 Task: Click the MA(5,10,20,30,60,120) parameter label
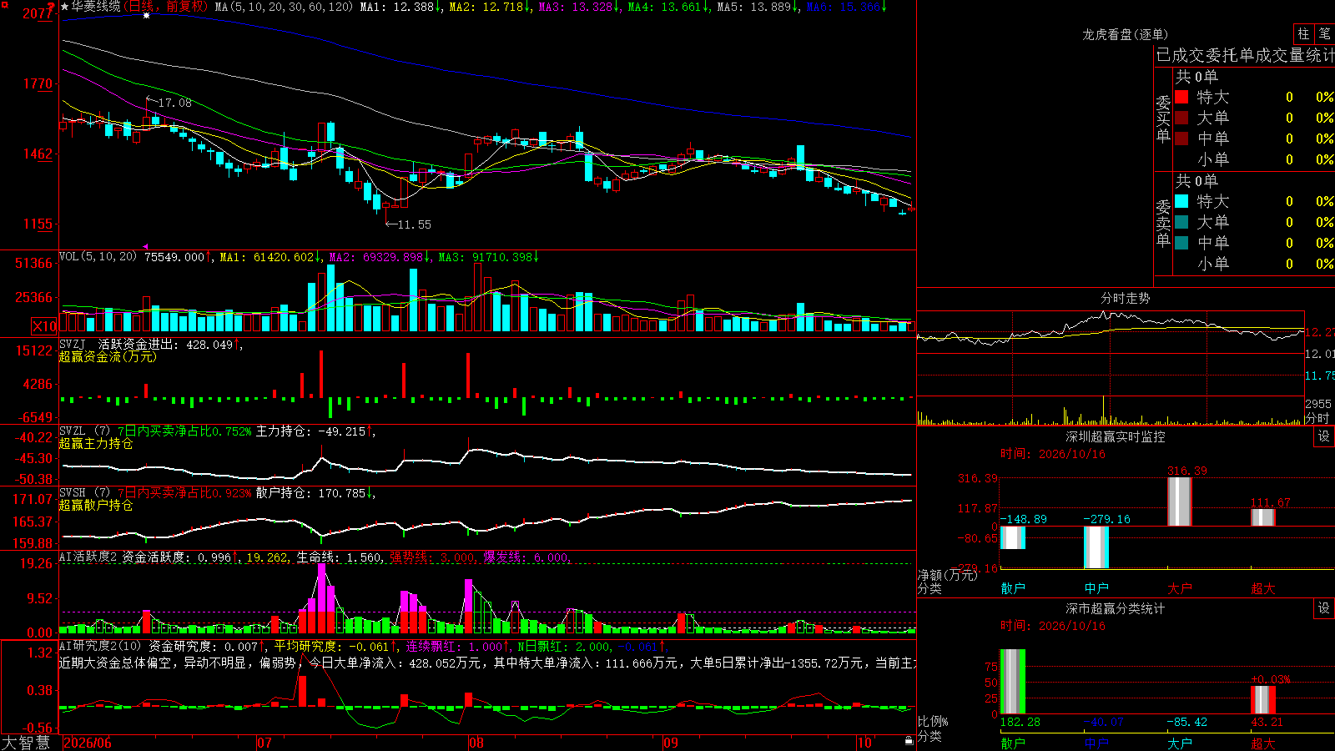pyautogui.click(x=284, y=7)
